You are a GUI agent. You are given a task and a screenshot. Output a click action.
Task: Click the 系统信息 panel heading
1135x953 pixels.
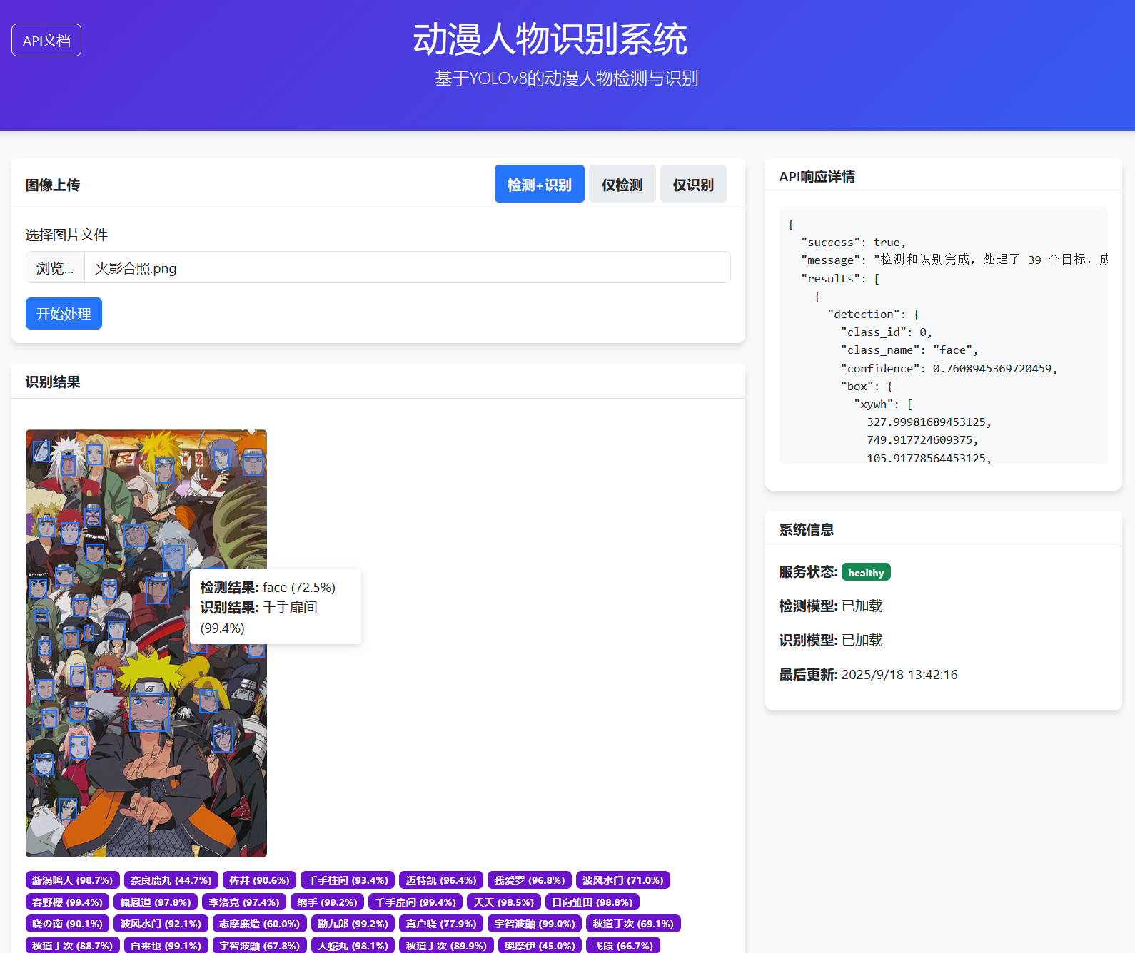[x=806, y=529]
